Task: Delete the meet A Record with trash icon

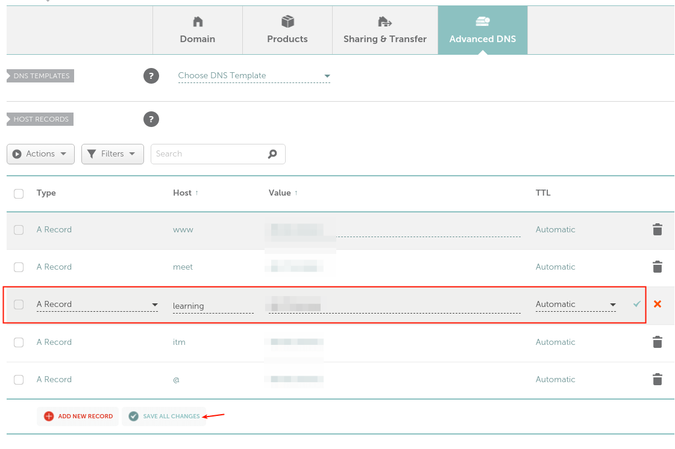Action: (x=658, y=267)
